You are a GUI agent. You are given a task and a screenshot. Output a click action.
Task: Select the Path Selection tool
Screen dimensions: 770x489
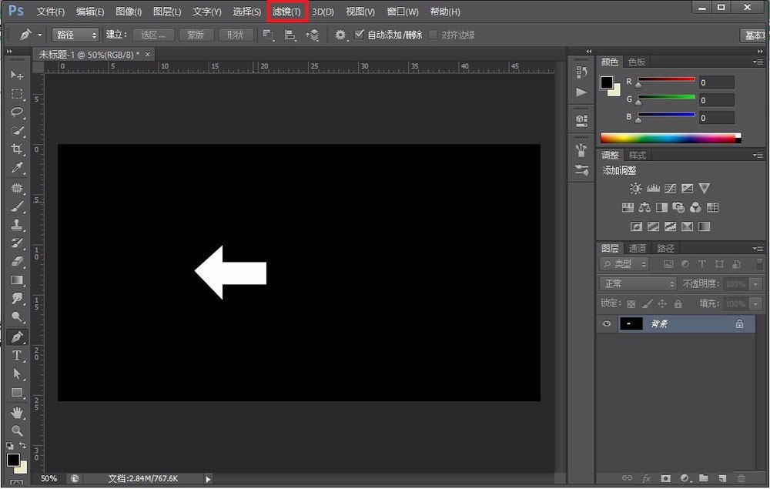(x=17, y=373)
